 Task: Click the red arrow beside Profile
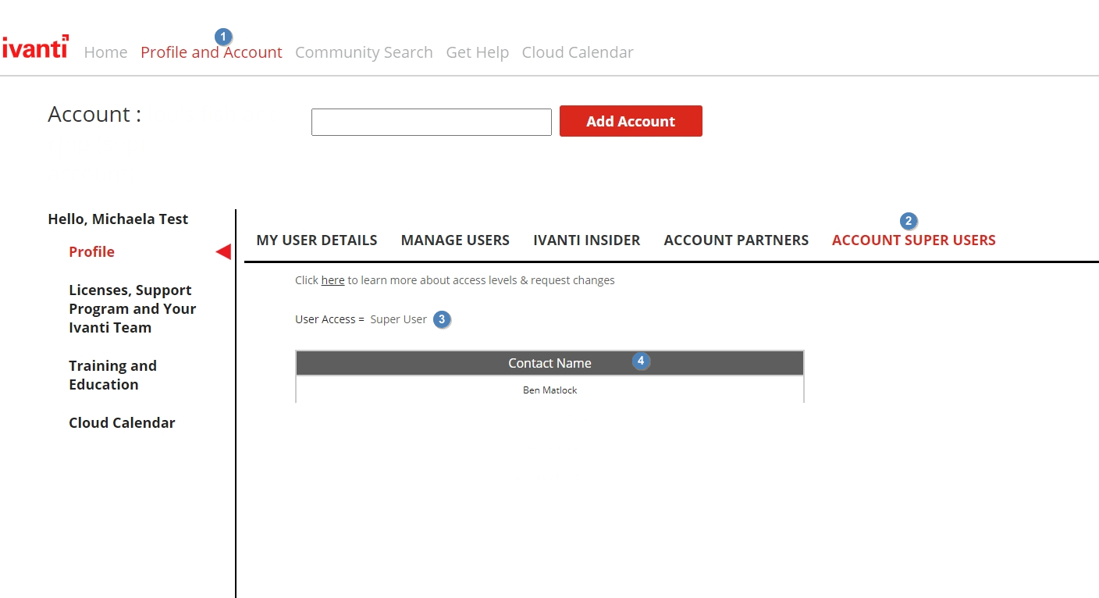click(223, 251)
